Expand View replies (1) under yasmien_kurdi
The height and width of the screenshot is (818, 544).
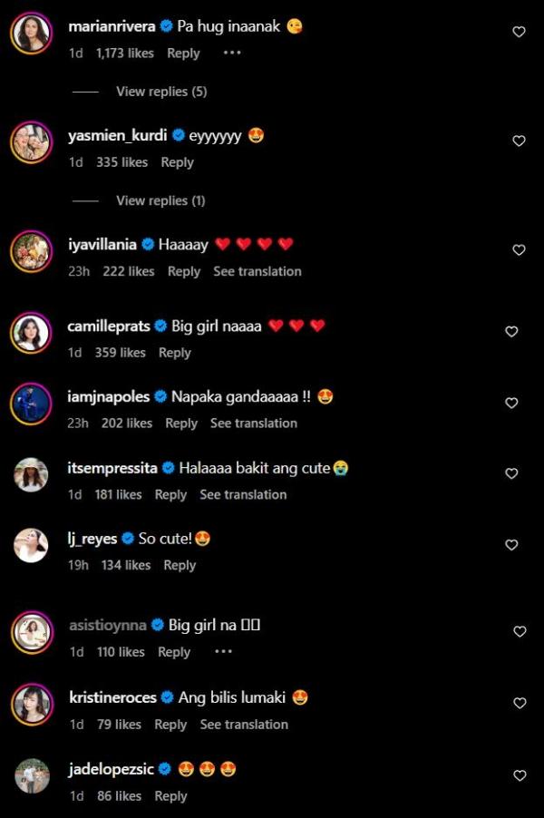coord(160,200)
